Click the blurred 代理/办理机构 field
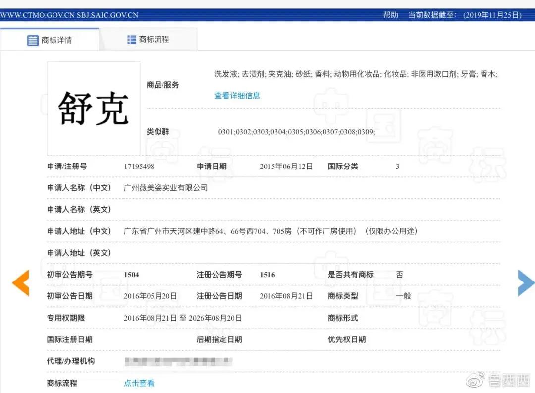The width and height of the screenshot is (535, 393). point(178,362)
